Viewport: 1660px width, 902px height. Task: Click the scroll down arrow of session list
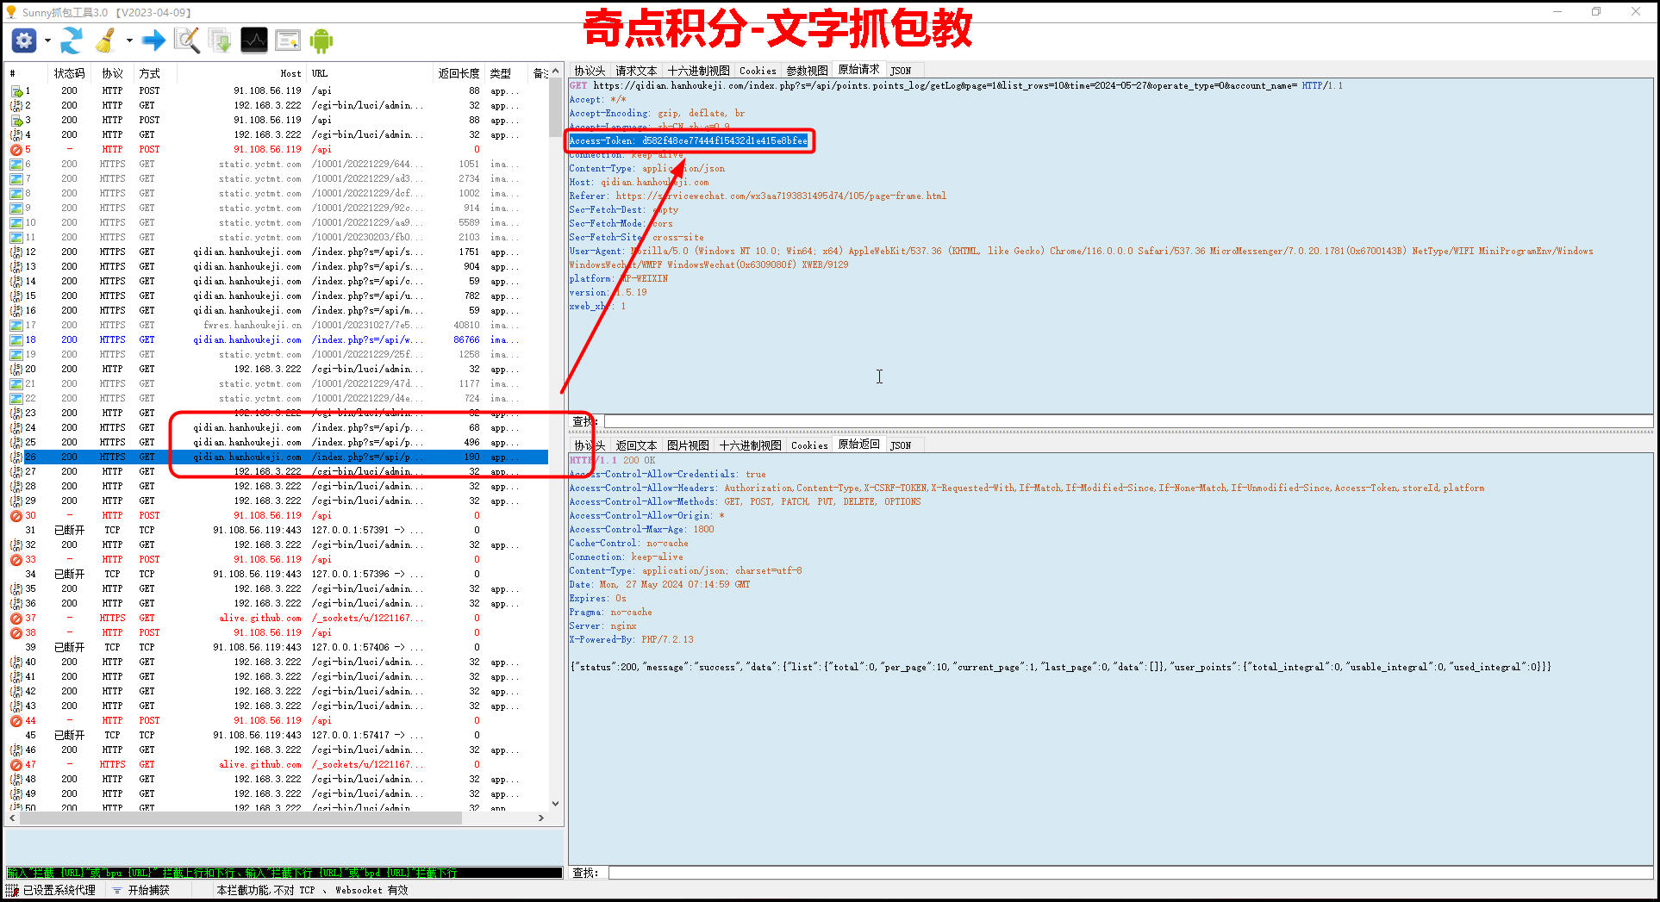[555, 804]
